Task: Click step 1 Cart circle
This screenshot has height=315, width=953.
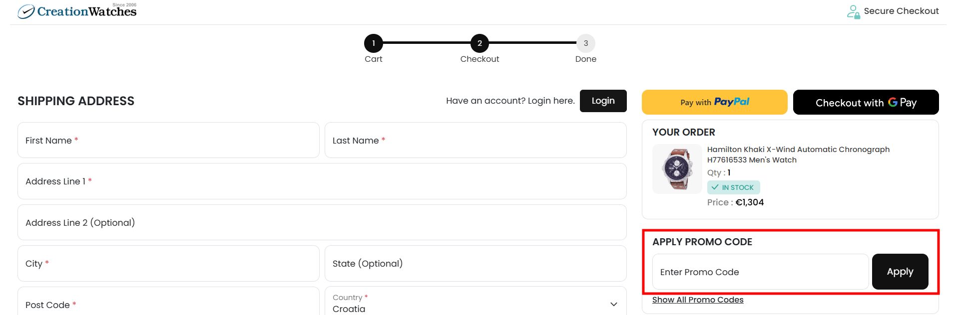Action: point(373,43)
